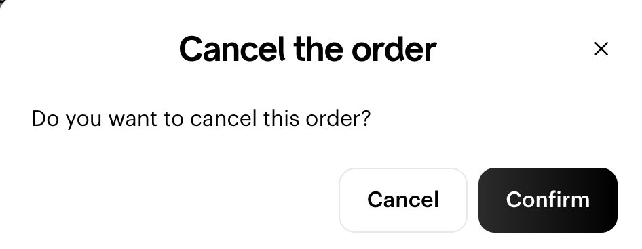Select the 'Cancel the order' heading

pyautogui.click(x=307, y=49)
